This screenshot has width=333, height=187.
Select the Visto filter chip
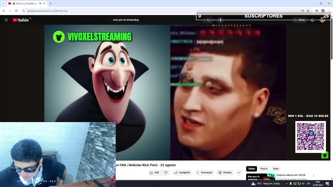click(276, 169)
